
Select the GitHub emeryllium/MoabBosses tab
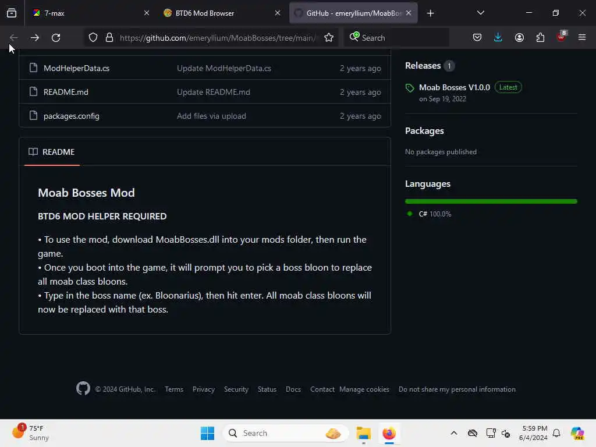(353, 13)
